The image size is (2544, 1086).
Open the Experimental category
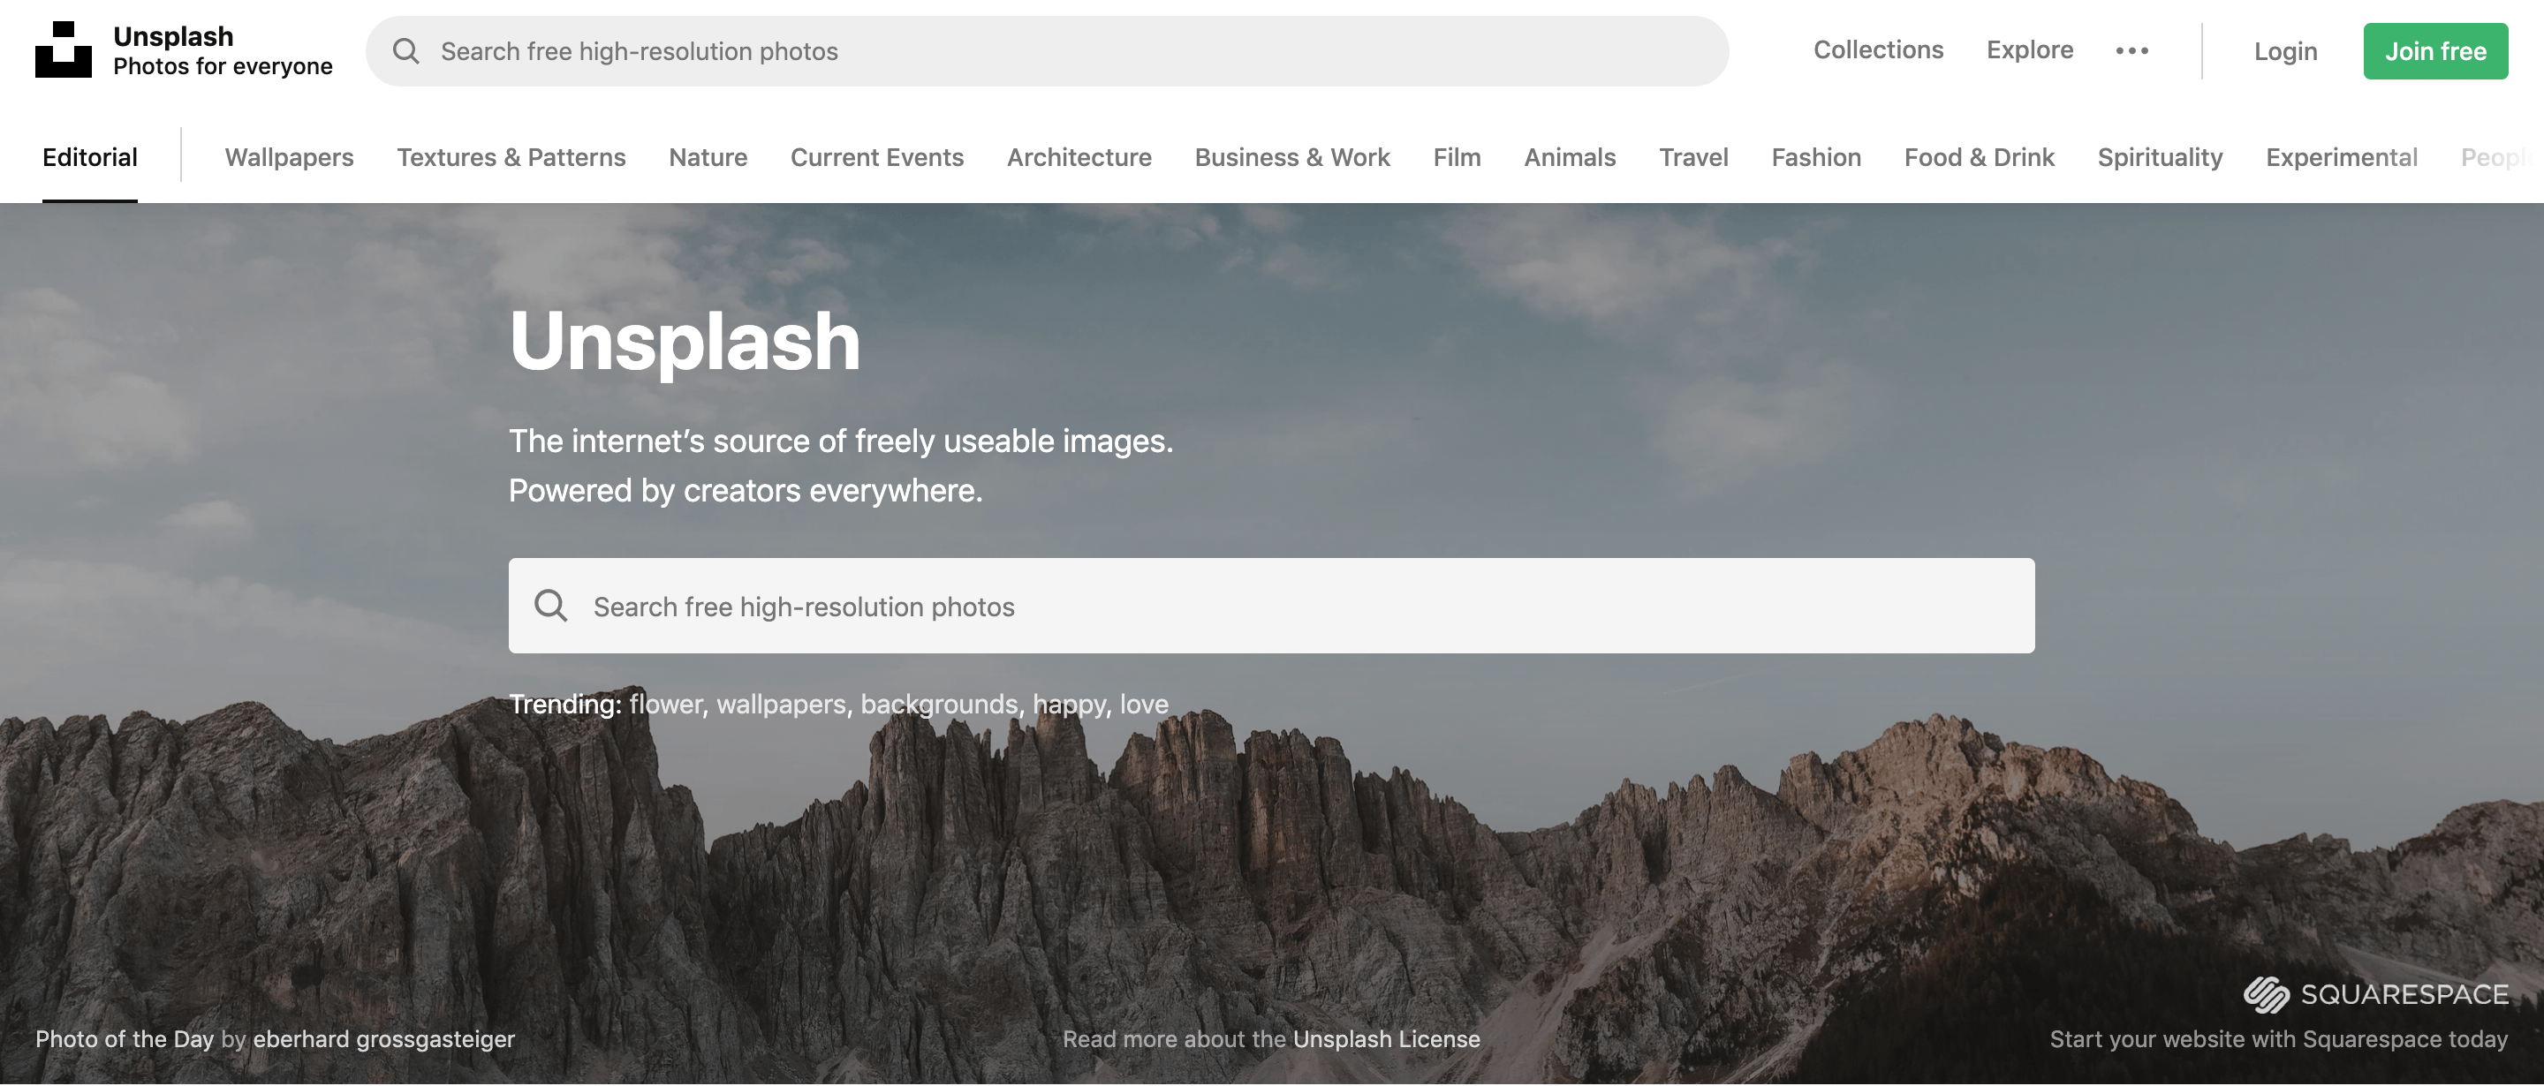[x=2342, y=157]
